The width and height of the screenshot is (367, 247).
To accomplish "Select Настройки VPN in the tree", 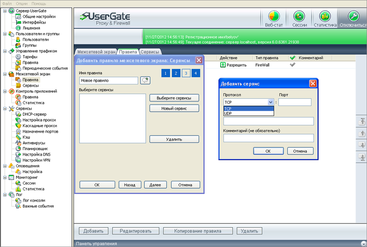I will tap(36, 160).
